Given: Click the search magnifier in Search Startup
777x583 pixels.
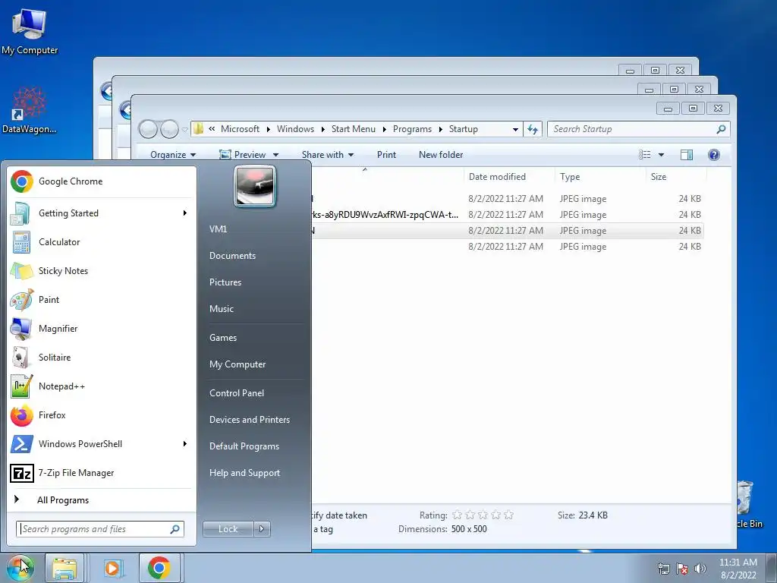Looking at the screenshot, I should (x=721, y=129).
